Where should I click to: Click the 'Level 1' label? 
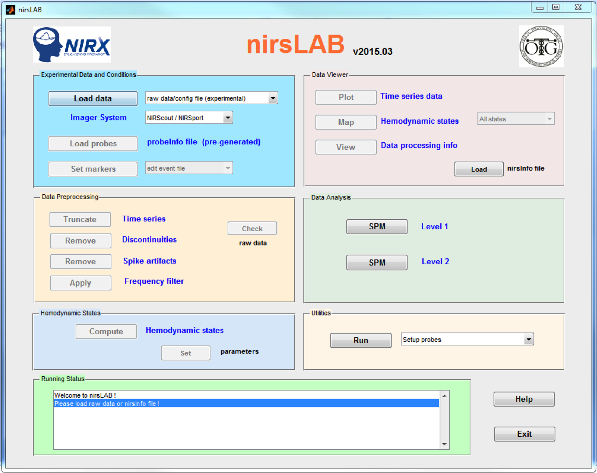tap(435, 227)
